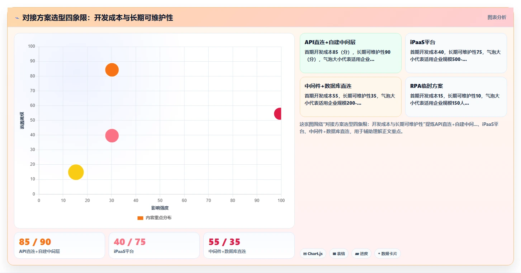Screen dimensions: 521x273
Task: Click the text 首期开发成本55，长期可维护性35
Action: tap(341, 96)
